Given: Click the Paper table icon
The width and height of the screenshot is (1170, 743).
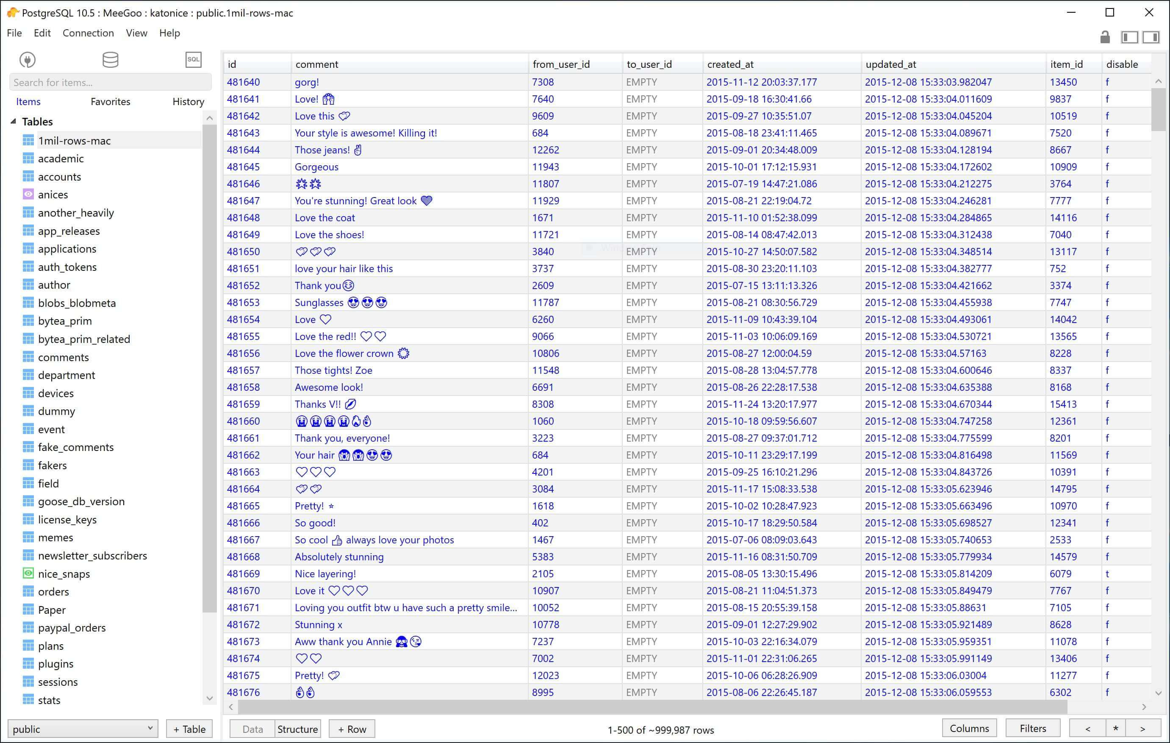Looking at the screenshot, I should click(29, 609).
